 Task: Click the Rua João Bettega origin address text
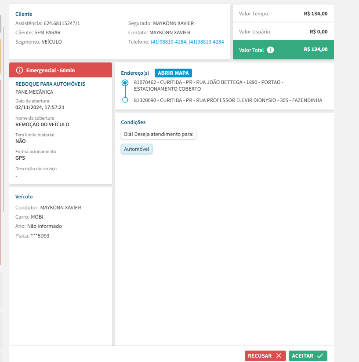click(208, 85)
